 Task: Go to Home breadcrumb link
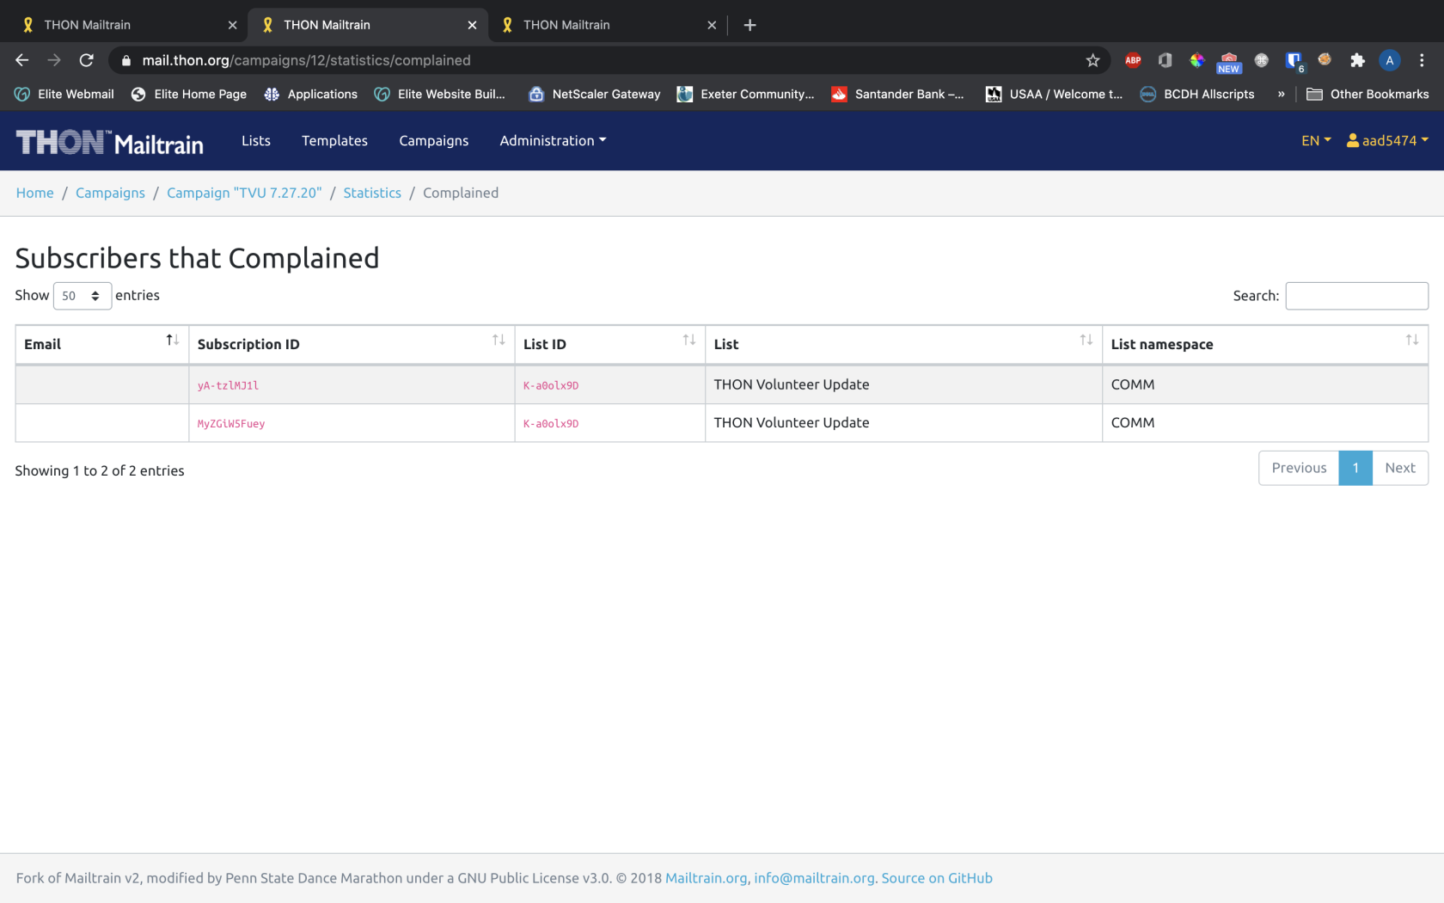(35, 193)
